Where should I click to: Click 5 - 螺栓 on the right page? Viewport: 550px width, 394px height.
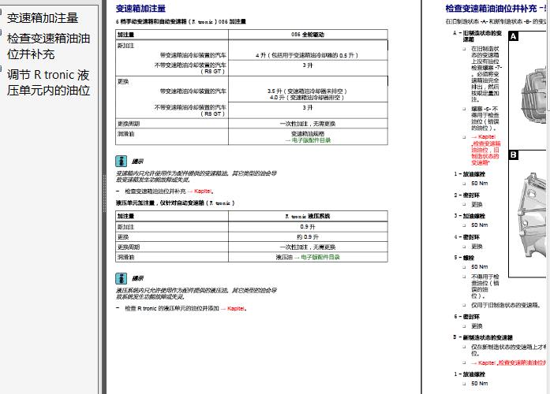click(x=464, y=258)
